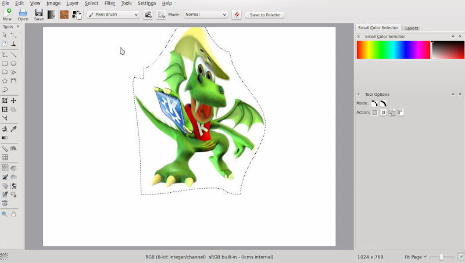
Task: Select the dynamic brush spiral tool
Action: [x=5, y=89]
